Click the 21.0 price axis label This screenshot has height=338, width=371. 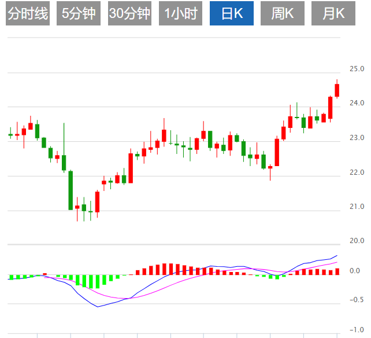click(x=357, y=207)
